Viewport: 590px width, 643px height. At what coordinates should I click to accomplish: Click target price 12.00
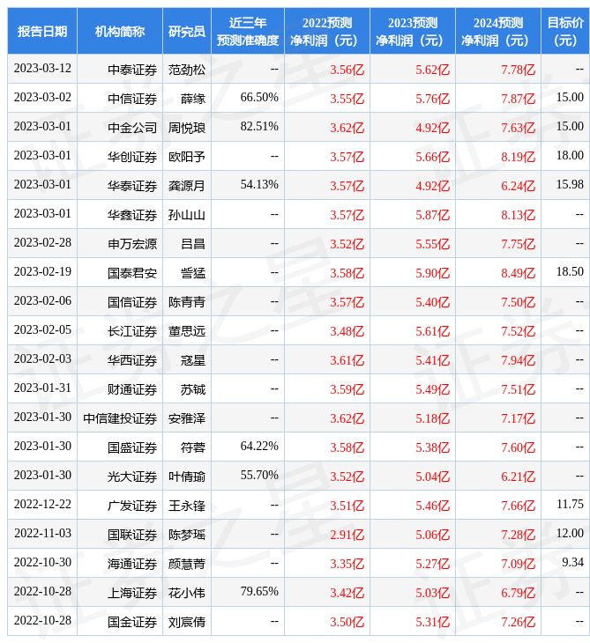(x=570, y=534)
